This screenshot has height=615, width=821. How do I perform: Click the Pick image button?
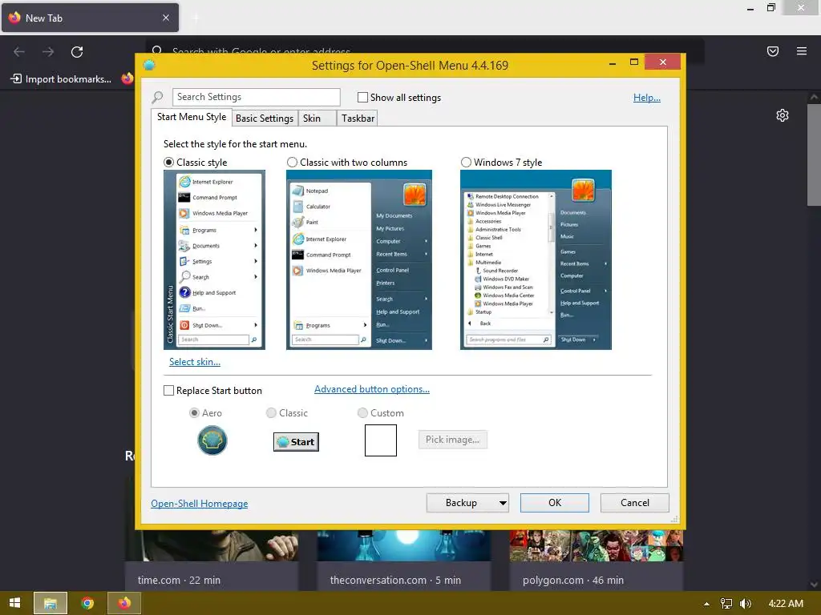coord(453,440)
